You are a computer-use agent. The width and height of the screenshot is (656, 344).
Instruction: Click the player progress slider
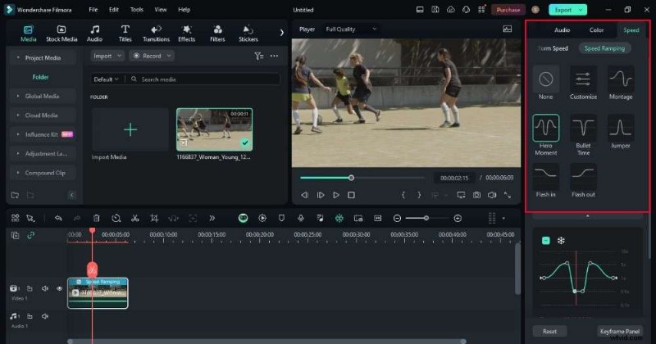tap(362, 178)
